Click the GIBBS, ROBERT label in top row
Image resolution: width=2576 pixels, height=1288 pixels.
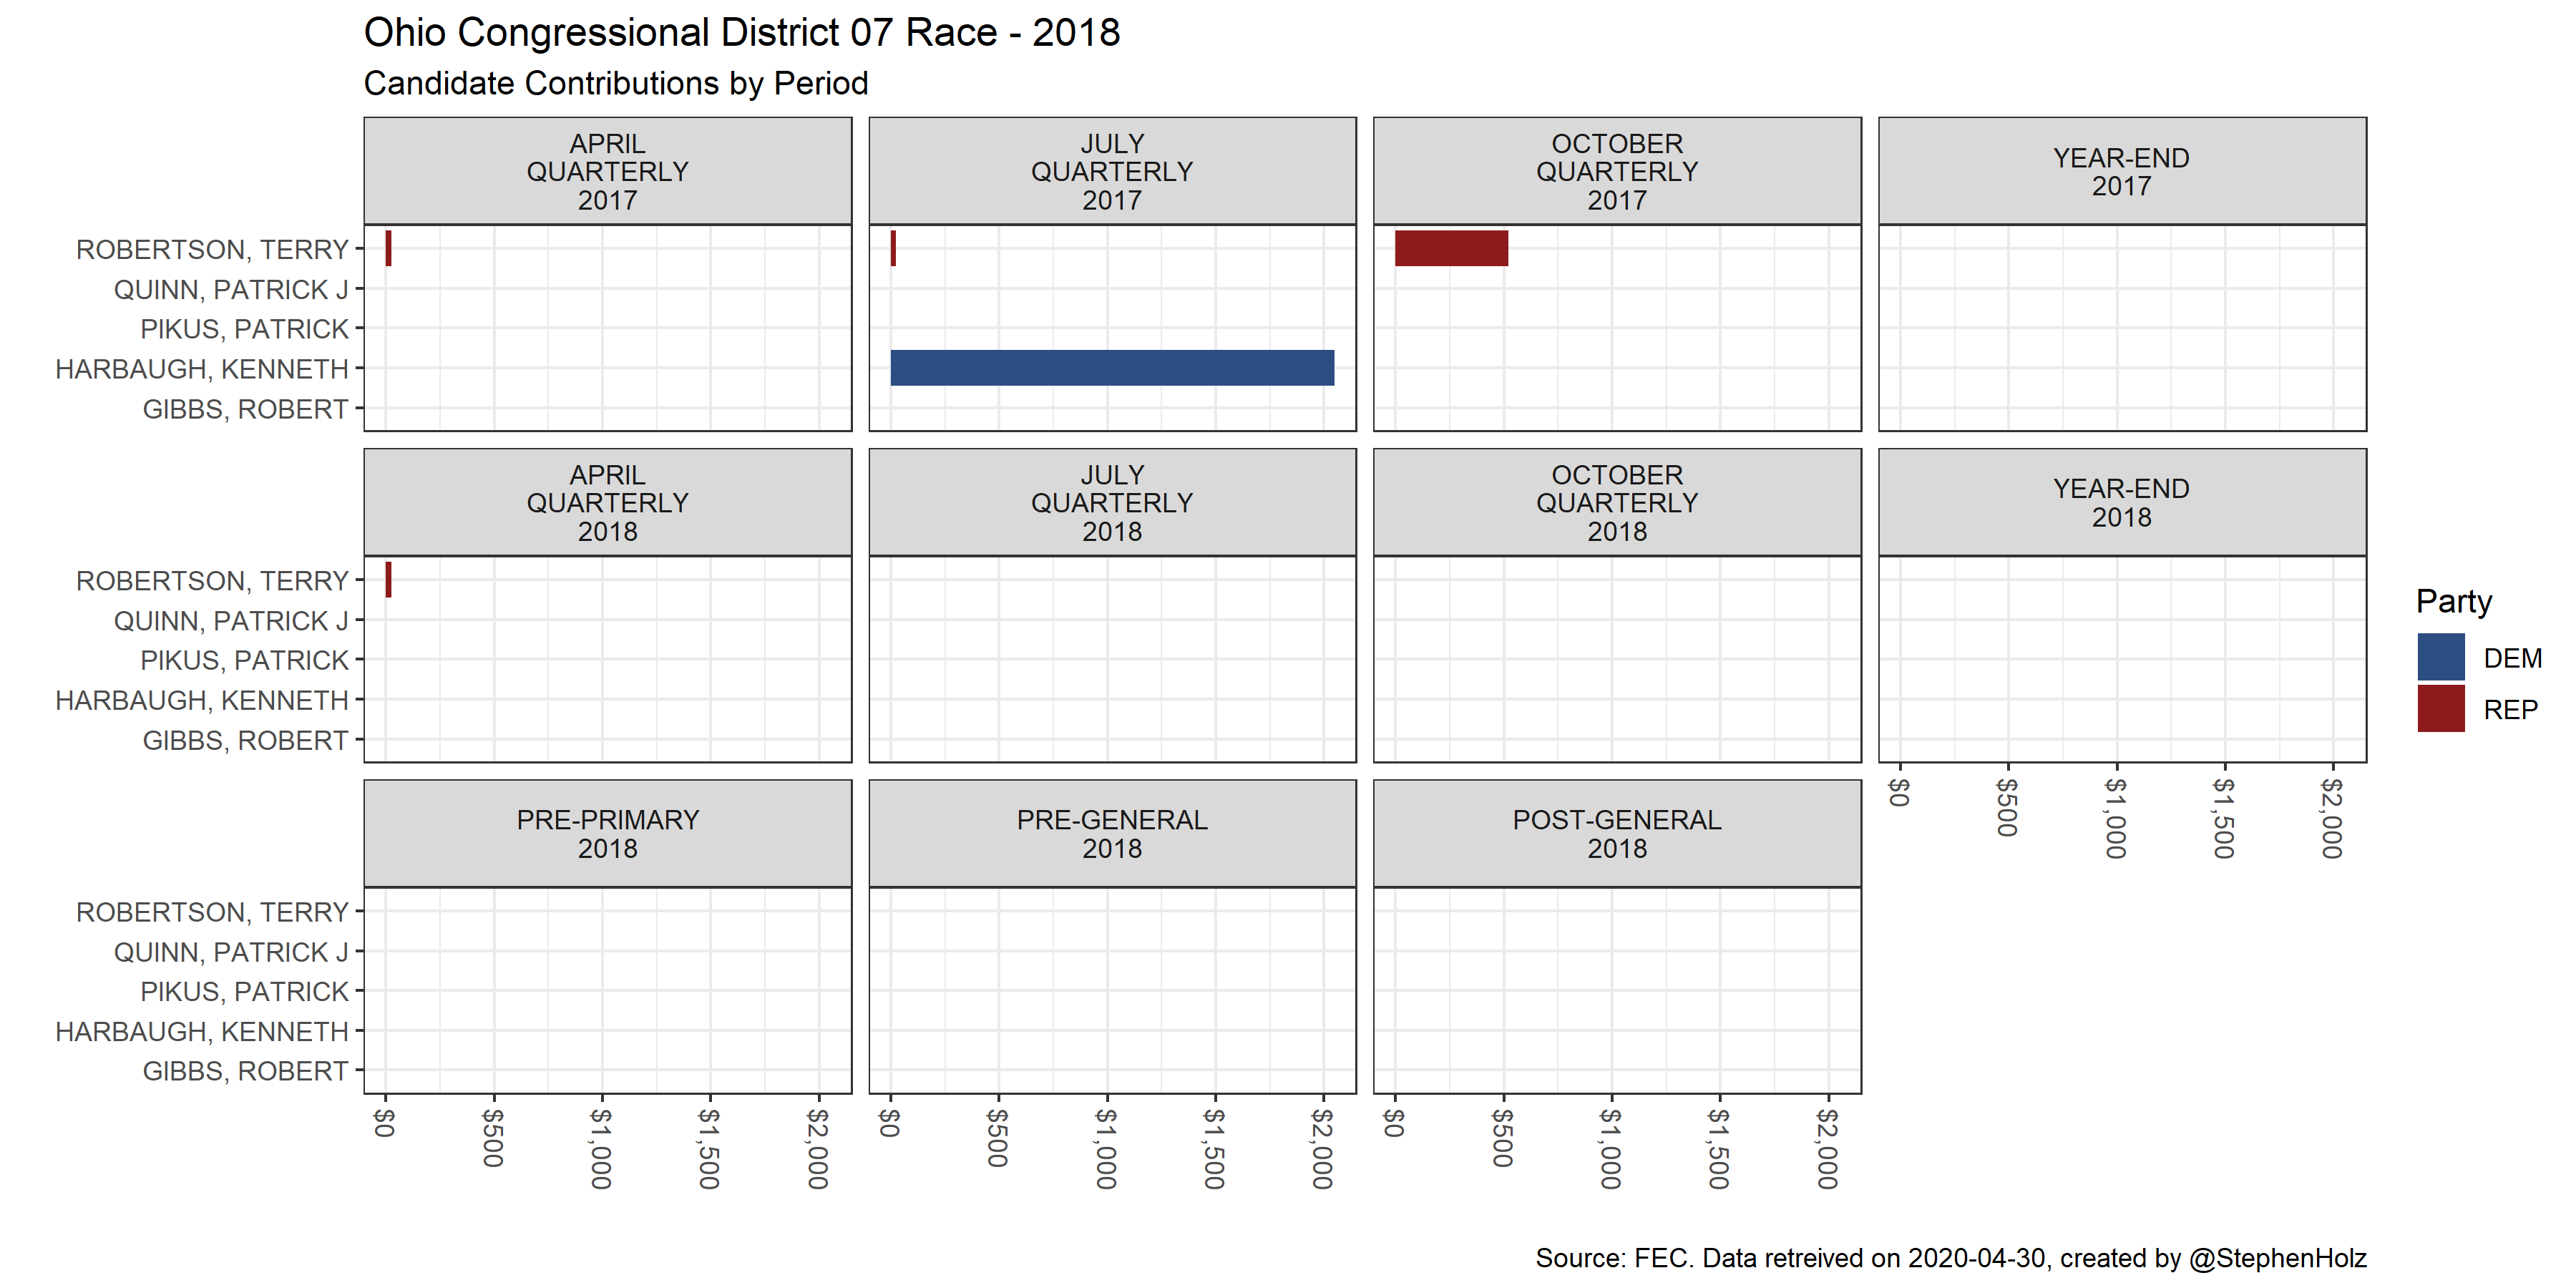pos(245,409)
